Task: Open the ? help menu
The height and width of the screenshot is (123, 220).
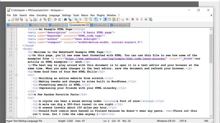Action: [119, 15]
